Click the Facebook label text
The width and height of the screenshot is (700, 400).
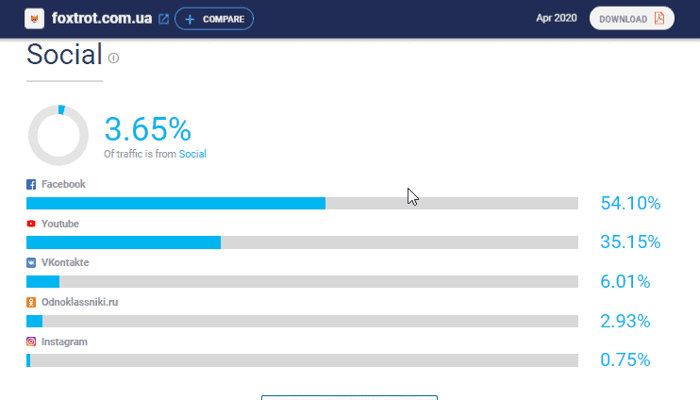63,184
